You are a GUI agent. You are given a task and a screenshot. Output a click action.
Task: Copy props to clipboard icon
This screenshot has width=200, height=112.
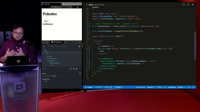80,73
